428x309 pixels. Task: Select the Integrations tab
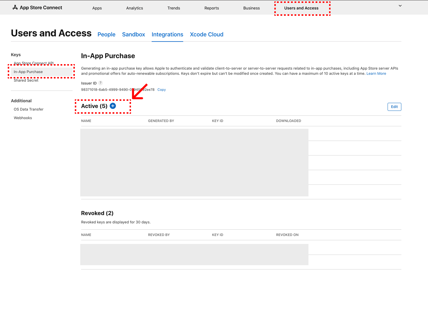pyautogui.click(x=167, y=34)
